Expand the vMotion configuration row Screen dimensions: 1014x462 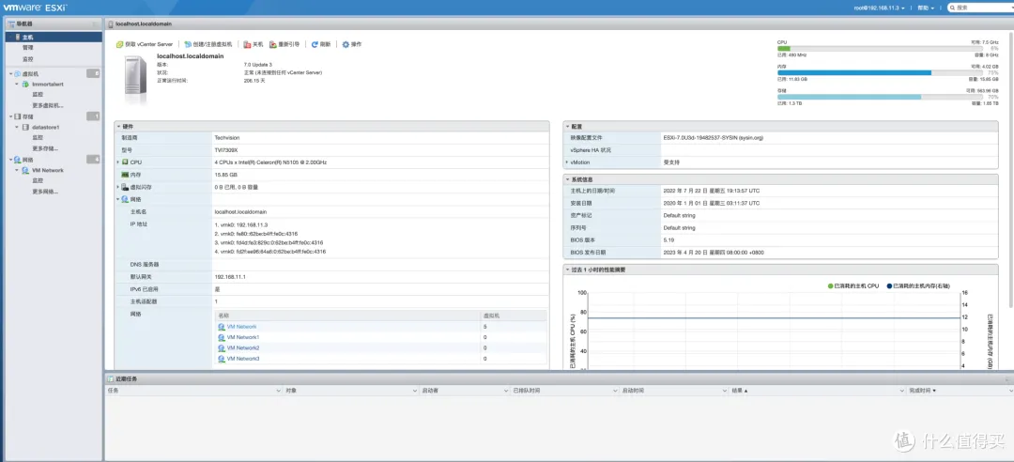click(566, 162)
